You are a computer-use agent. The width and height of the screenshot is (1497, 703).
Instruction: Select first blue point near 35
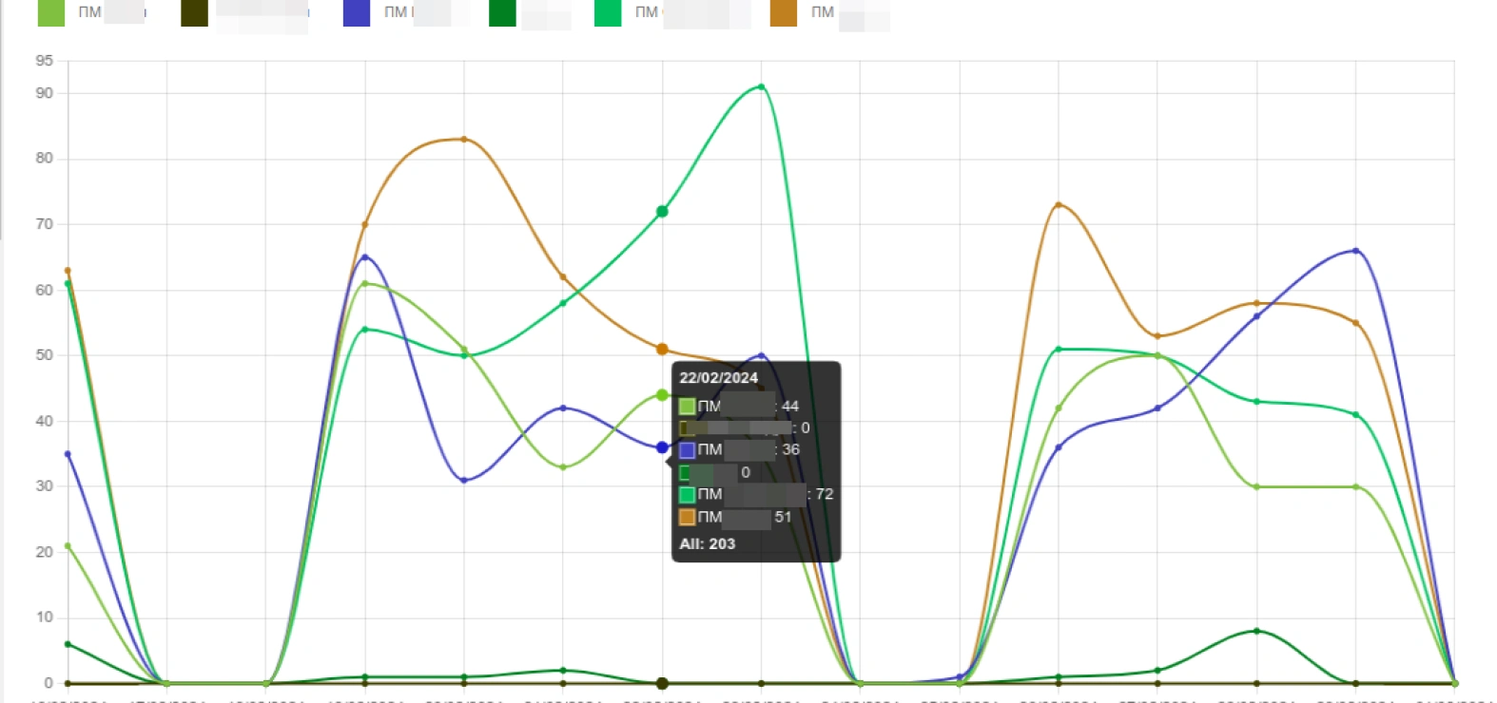pos(68,454)
